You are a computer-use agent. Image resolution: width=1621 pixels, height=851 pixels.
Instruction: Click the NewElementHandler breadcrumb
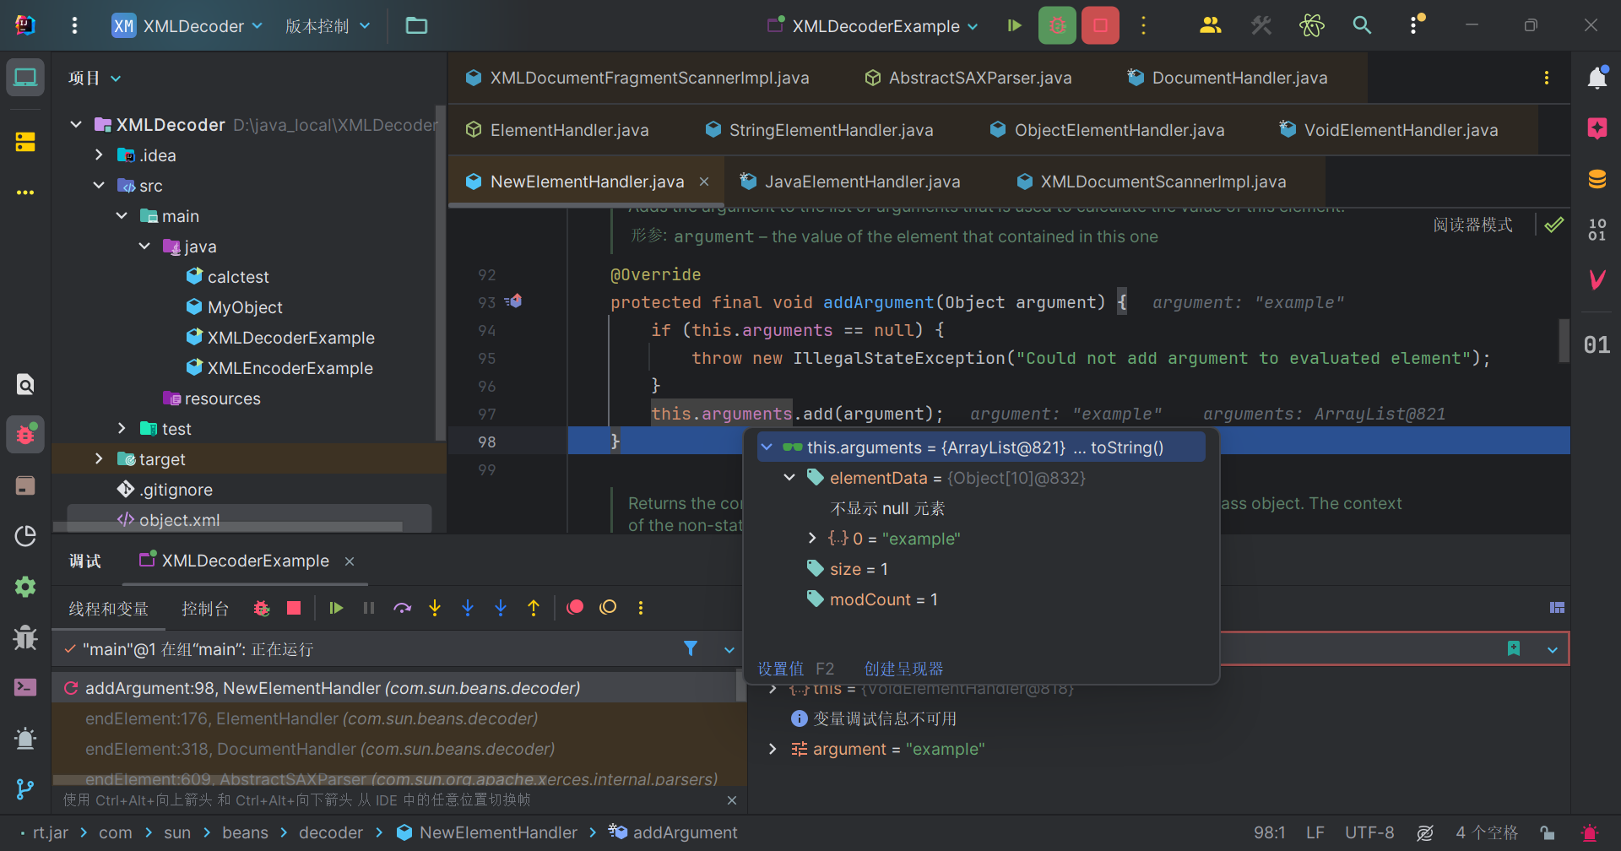click(x=487, y=832)
